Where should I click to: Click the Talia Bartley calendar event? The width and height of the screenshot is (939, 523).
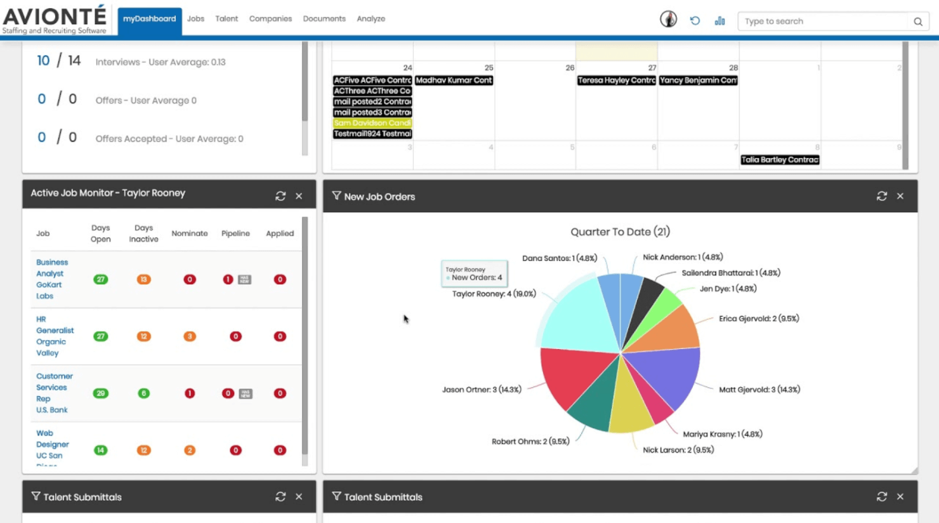pyautogui.click(x=780, y=160)
